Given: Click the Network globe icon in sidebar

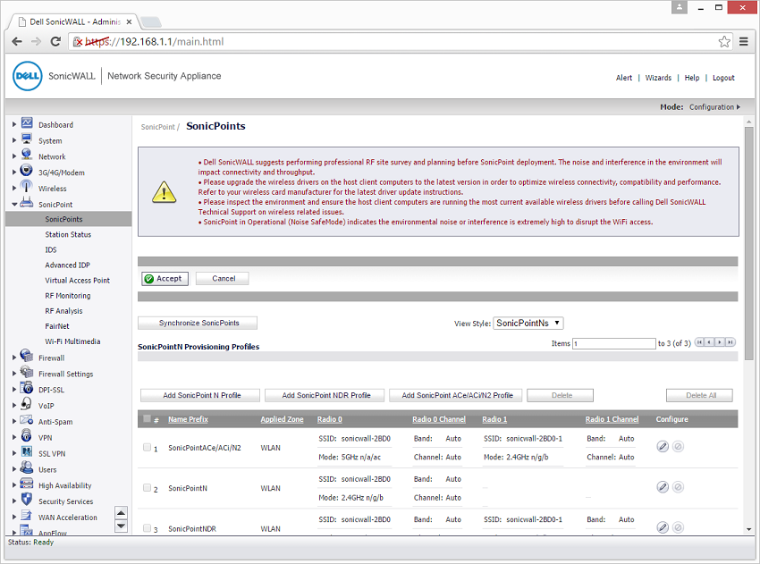Looking at the screenshot, I should (27, 155).
